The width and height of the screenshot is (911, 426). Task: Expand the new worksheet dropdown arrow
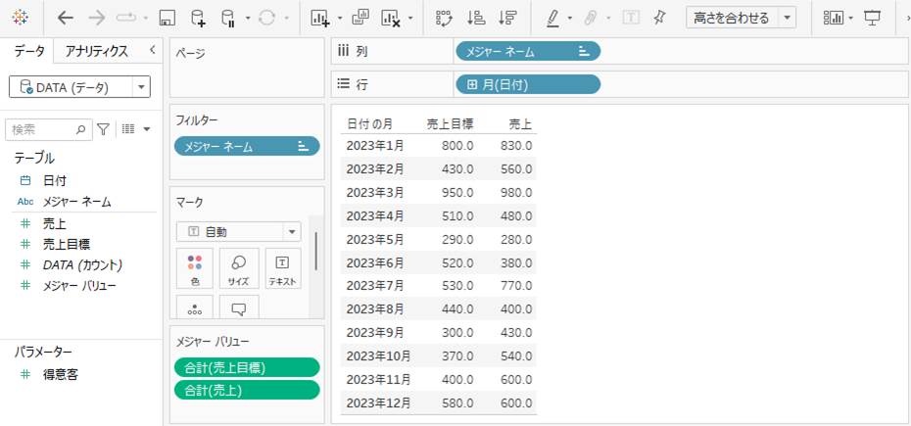click(x=340, y=19)
